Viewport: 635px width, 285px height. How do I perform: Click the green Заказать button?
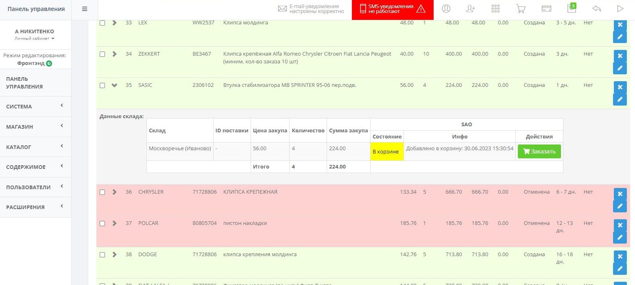tap(539, 151)
